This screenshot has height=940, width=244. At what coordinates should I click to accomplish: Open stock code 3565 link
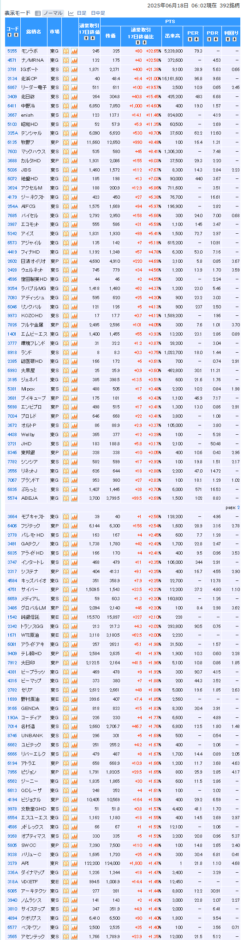click(x=12, y=936)
